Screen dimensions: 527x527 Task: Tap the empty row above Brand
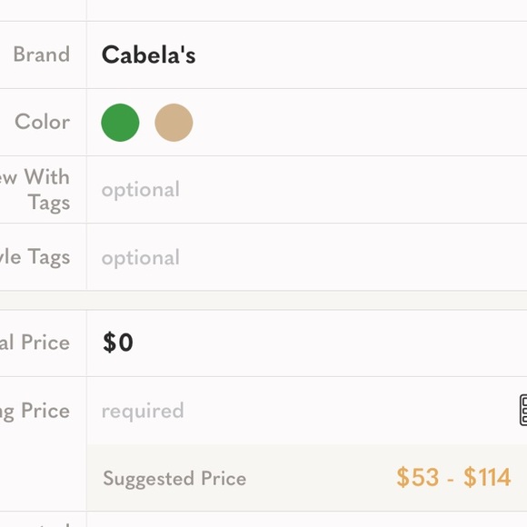pyautogui.click(x=263, y=10)
